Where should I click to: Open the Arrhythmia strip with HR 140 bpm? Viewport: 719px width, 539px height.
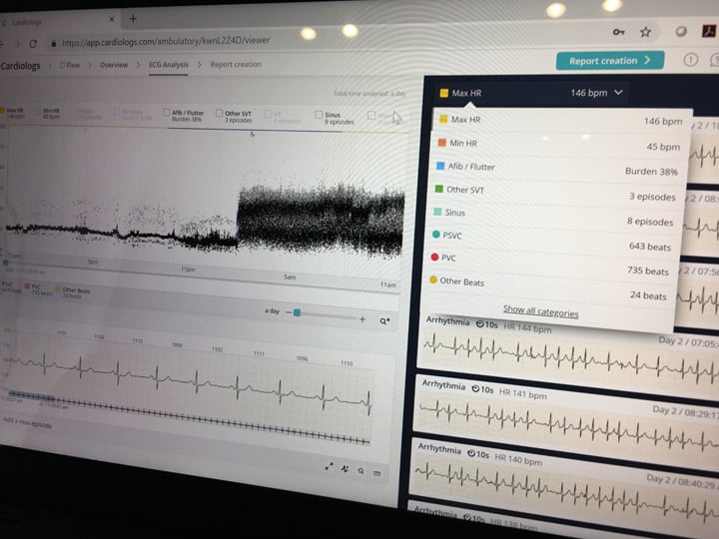tap(564, 477)
